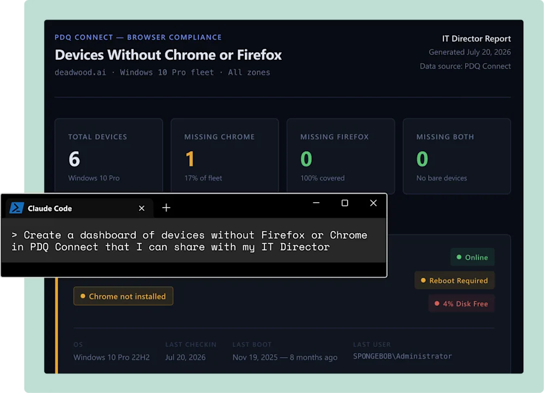This screenshot has height=393, width=544.
Task: Click the 100% covered text
Action: [322, 178]
